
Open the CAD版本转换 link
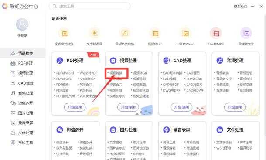pos(173,73)
